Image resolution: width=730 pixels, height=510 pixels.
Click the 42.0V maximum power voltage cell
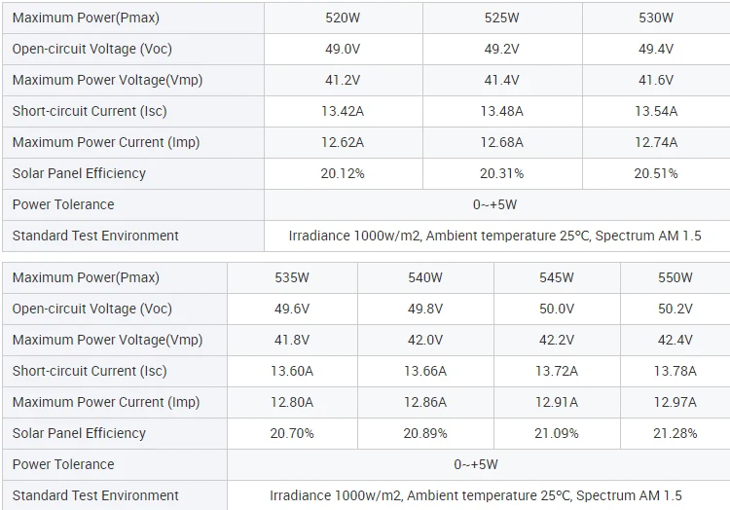coord(425,340)
